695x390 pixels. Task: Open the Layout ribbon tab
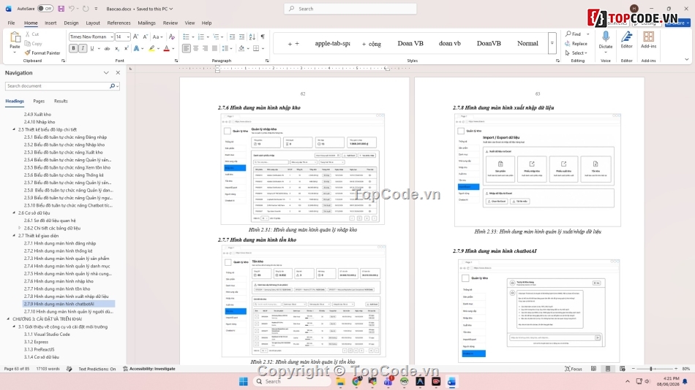coord(93,23)
